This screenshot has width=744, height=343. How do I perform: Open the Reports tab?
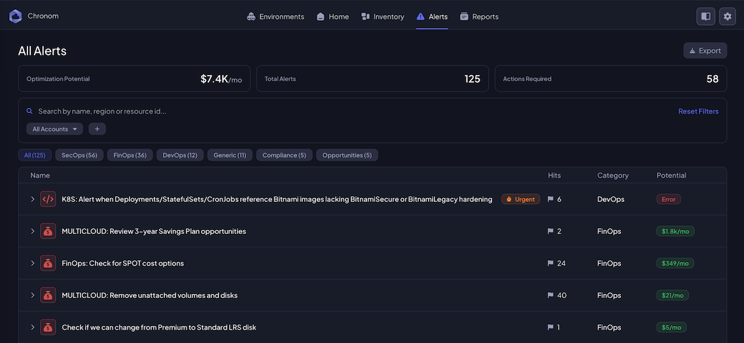479,16
